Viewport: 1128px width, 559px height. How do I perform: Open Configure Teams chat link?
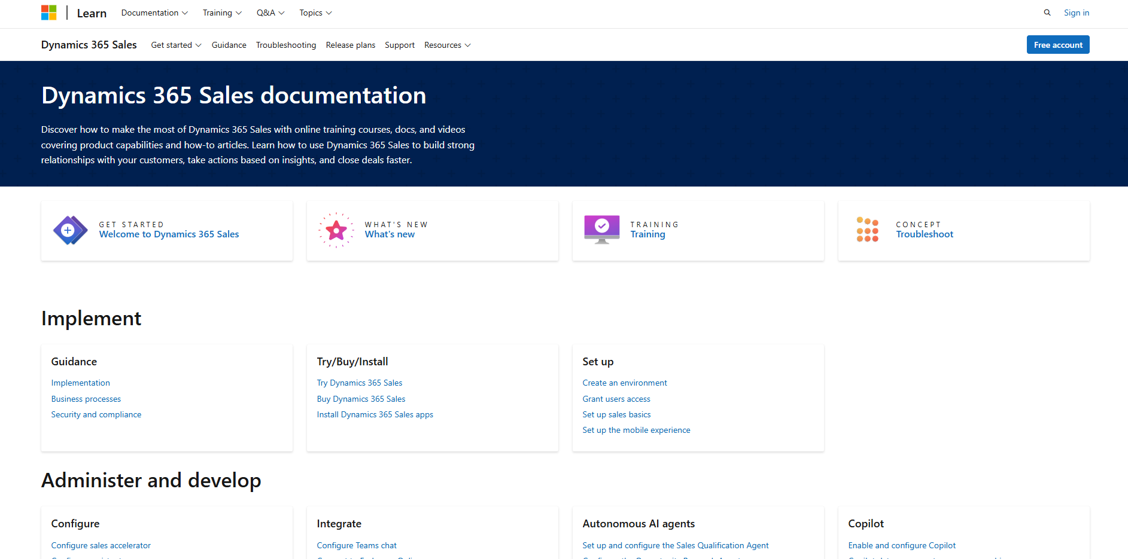point(357,545)
